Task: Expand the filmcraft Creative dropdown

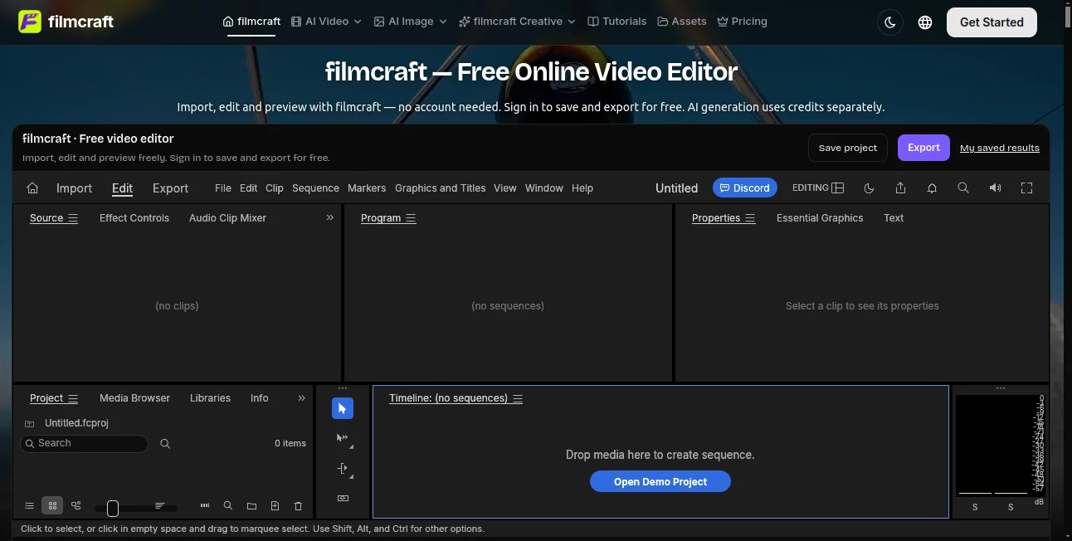Action: click(x=517, y=22)
